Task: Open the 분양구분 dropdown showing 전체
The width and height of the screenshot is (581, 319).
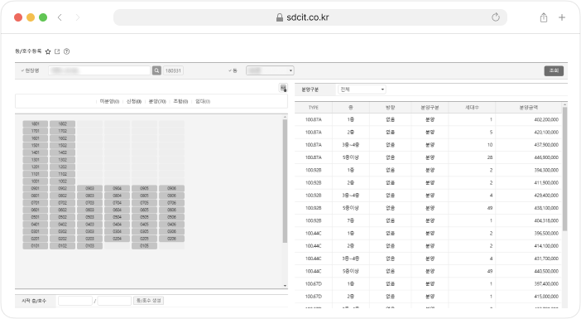Action: click(362, 89)
